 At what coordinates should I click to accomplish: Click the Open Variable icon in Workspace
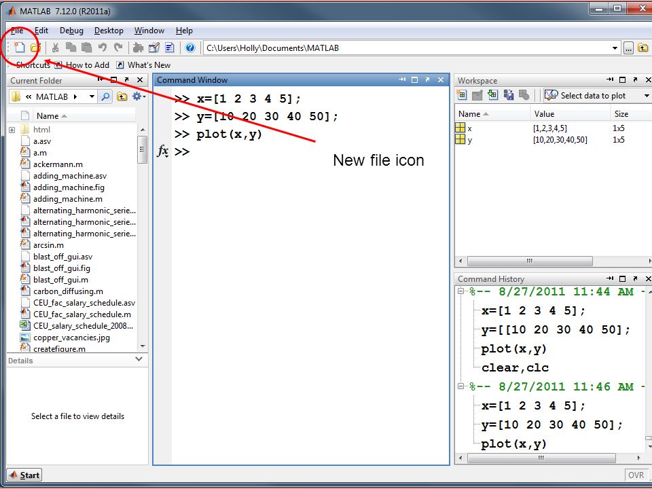(477, 95)
